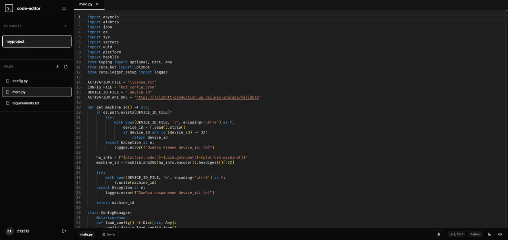The image size is (508, 240).
Task: Toggle dark mode with moon icon
Action: click(489, 234)
